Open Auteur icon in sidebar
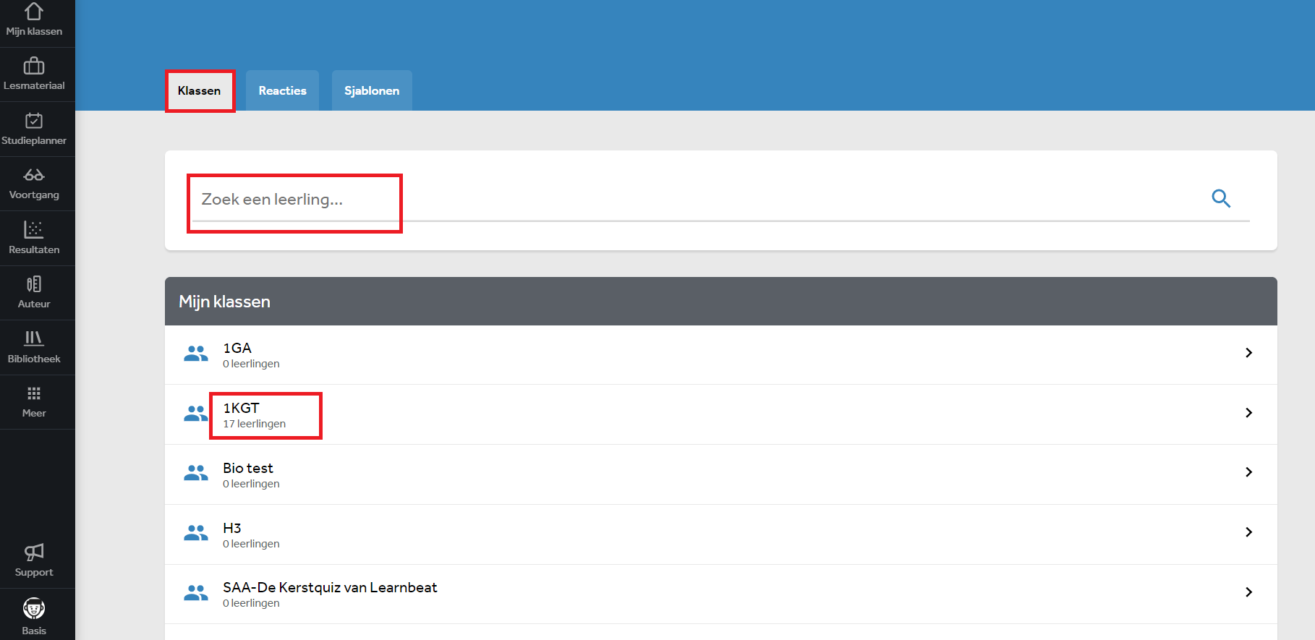Screen dimensions: 1315x640 [34, 283]
